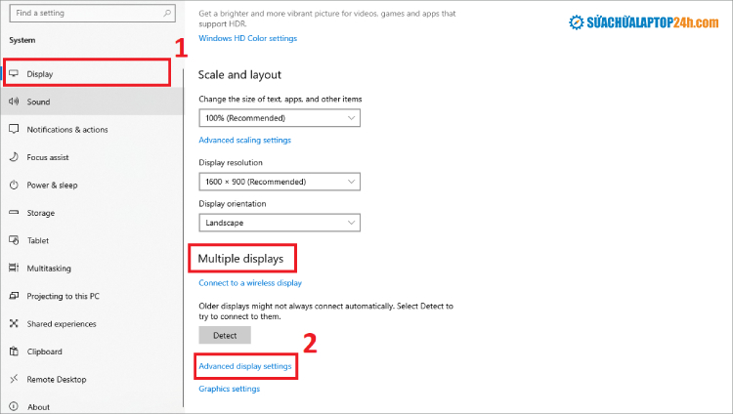Expand the Display orientation dropdown
The image size is (733, 414).
(280, 223)
